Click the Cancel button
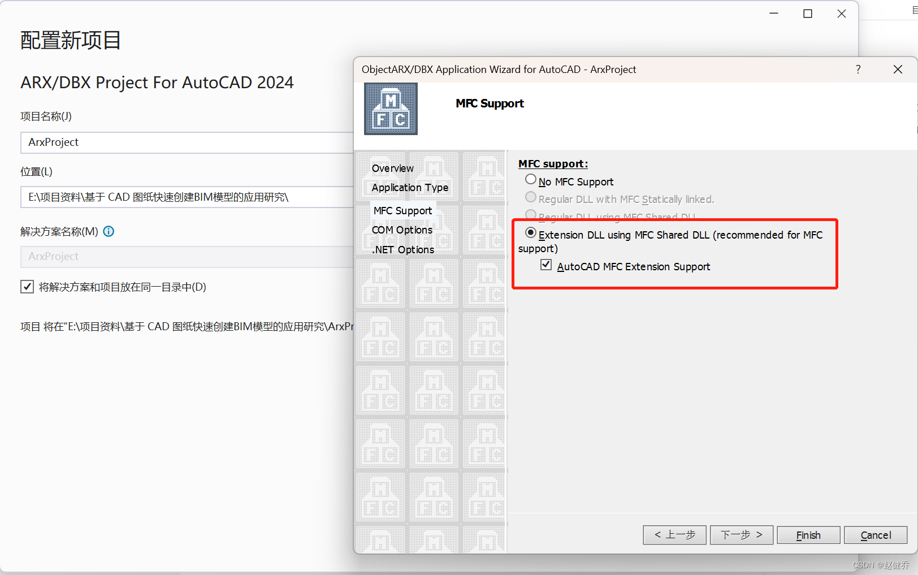The height and width of the screenshot is (575, 918). (876, 535)
